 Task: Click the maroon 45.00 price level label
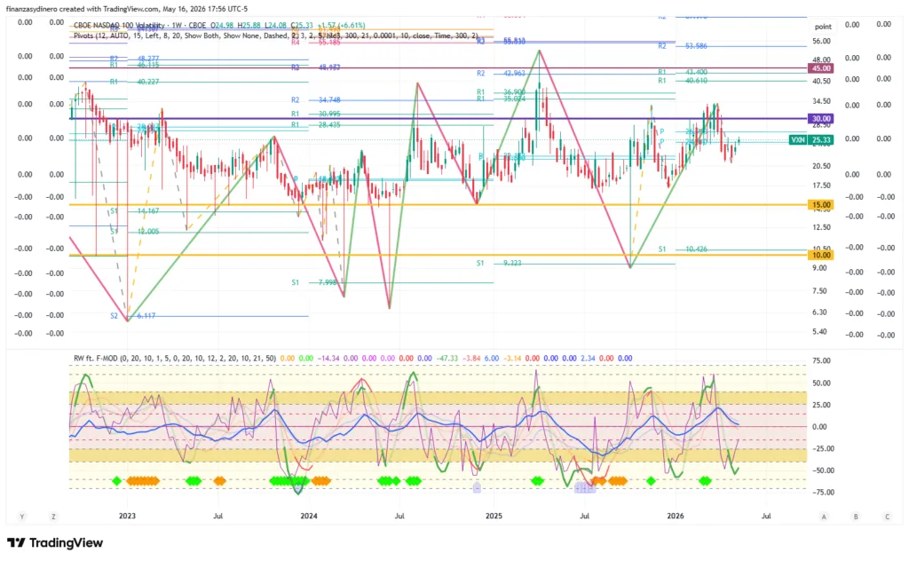(820, 68)
